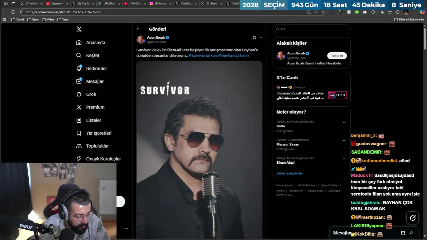Open the Listeler icon
Image resolution: width=427 pixels, height=240 pixels.
(79, 120)
